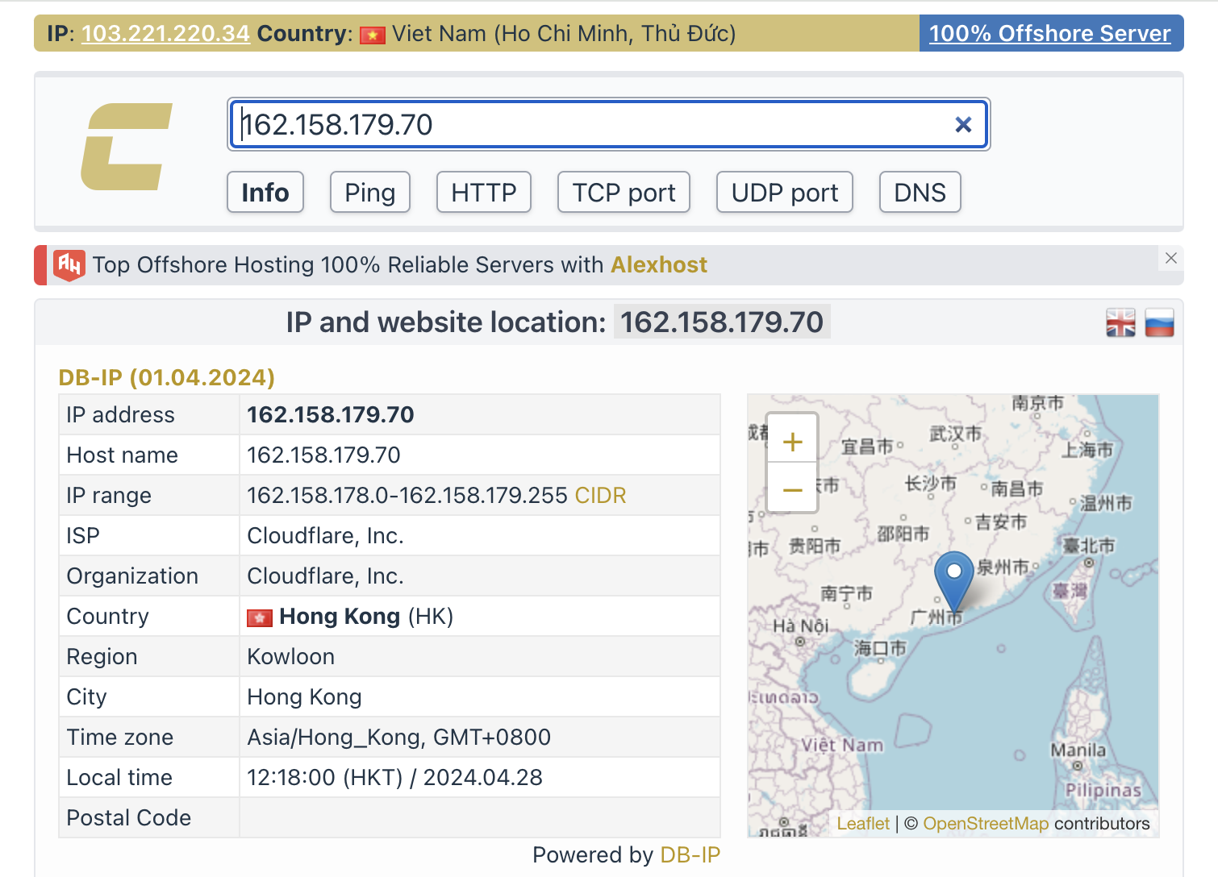Open the Info tab

click(x=265, y=192)
